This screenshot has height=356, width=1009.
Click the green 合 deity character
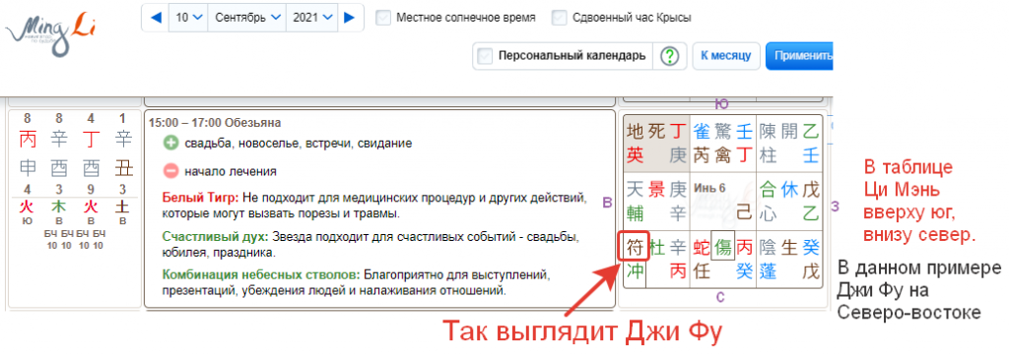[x=768, y=189]
